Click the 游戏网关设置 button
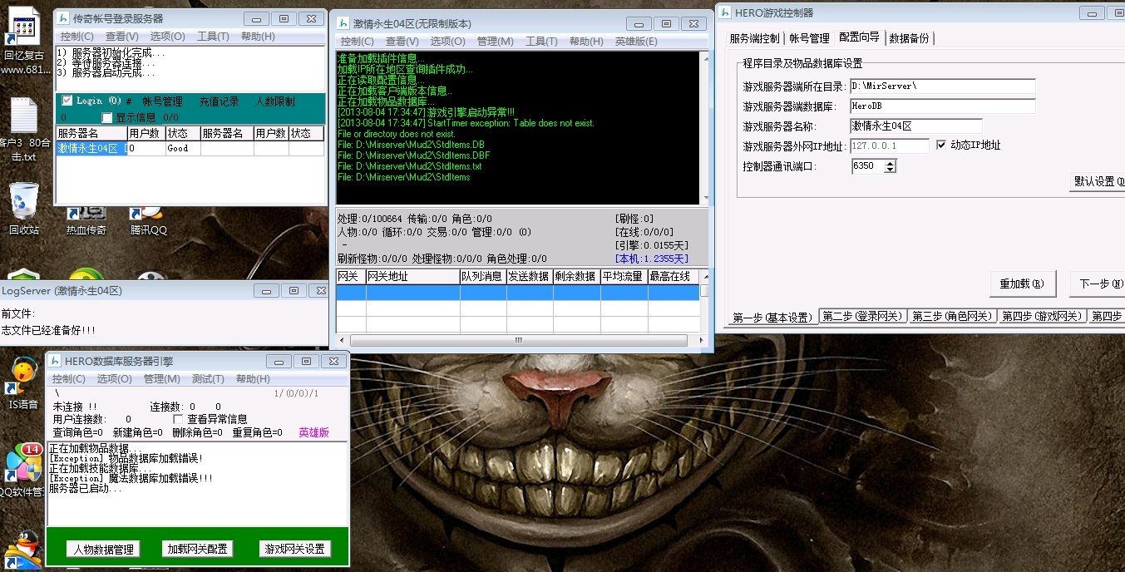This screenshot has height=572, width=1125. coord(294,550)
